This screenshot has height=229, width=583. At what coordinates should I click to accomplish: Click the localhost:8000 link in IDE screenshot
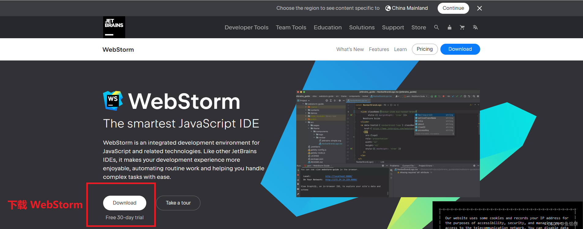(339, 176)
